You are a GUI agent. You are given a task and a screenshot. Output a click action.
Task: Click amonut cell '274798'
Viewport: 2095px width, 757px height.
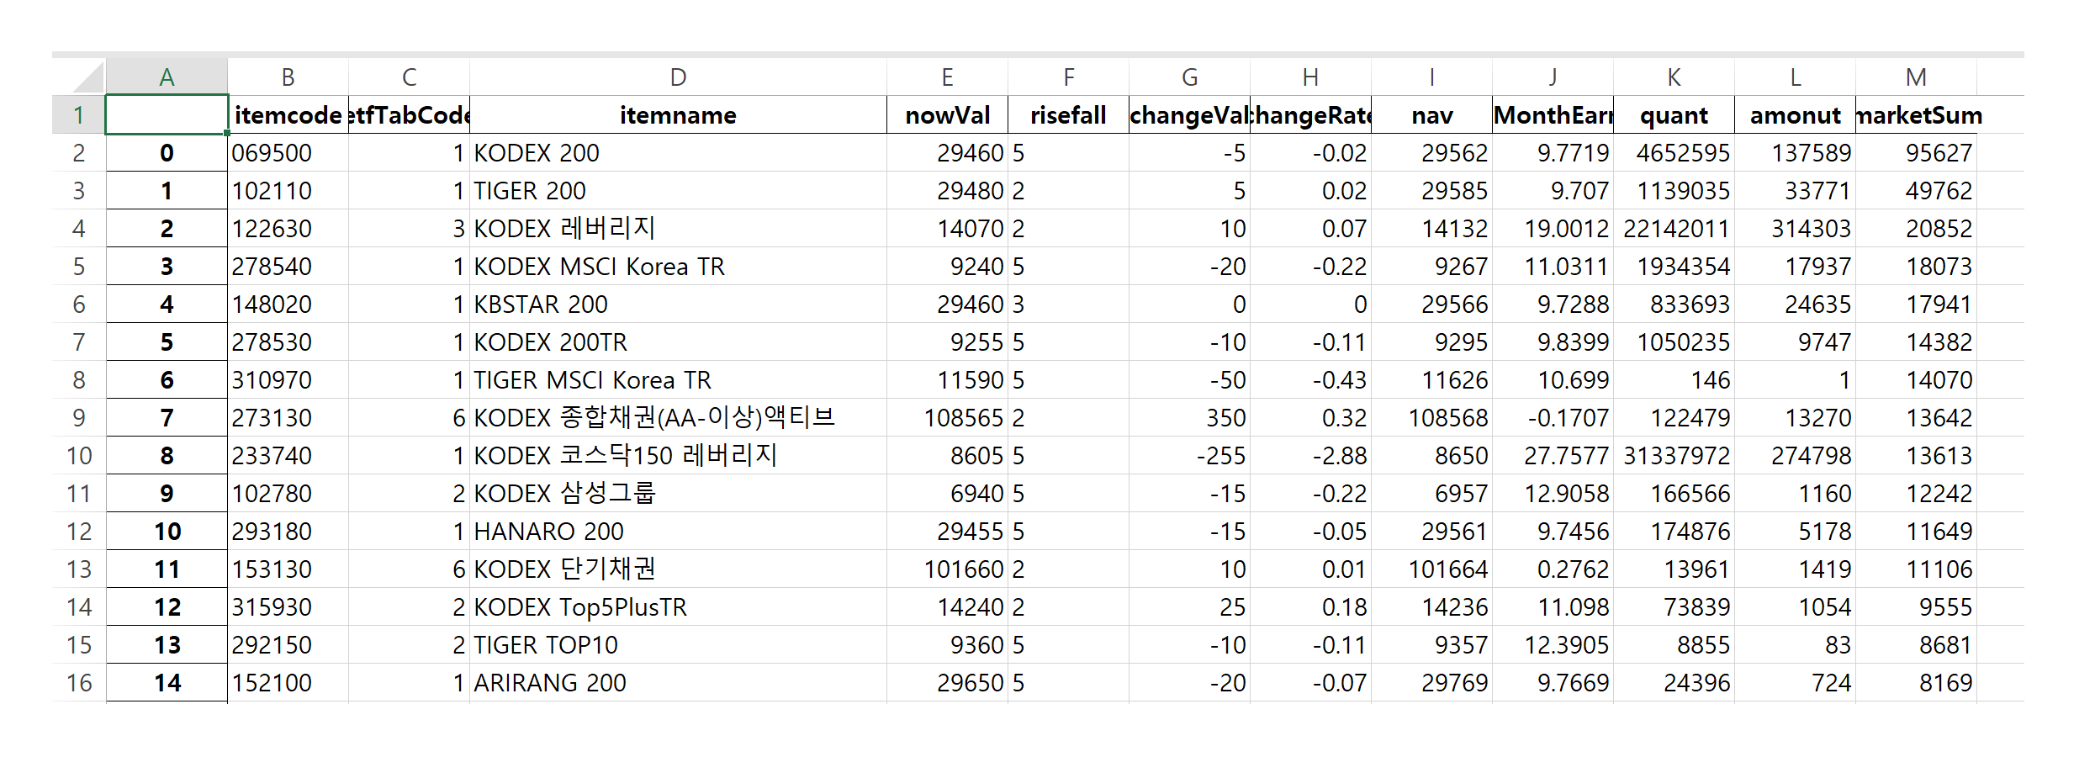click(x=1795, y=456)
